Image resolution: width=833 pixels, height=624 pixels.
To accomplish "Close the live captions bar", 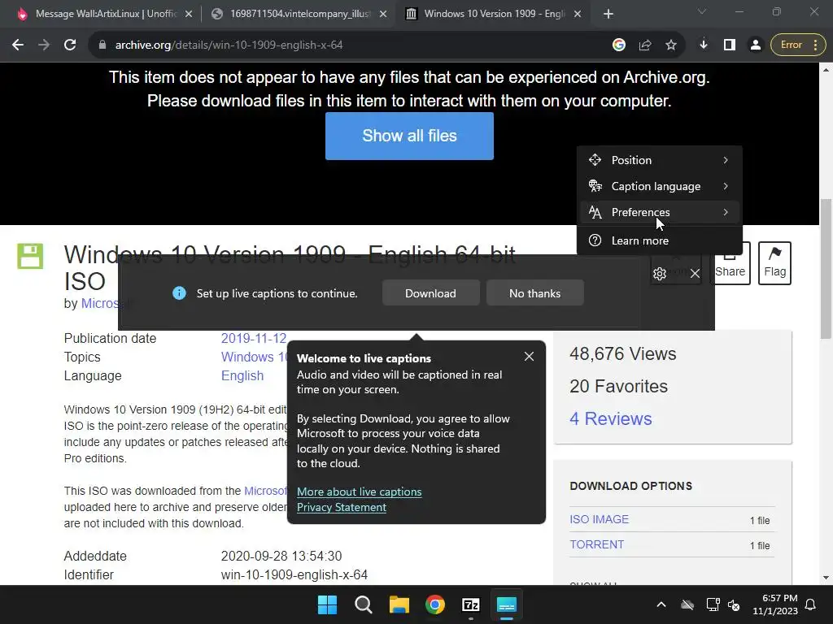I will (x=695, y=274).
